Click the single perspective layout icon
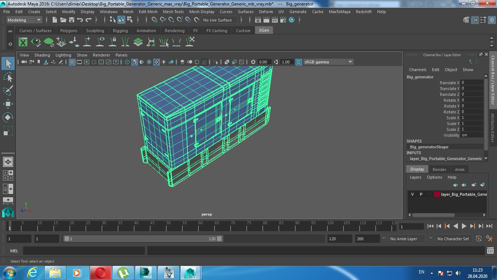497x280 pixels. (x=8, y=162)
